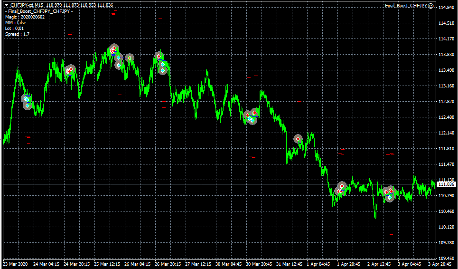Click the 113.160 price axis label
The height and width of the screenshot is (269, 458).
point(447,86)
